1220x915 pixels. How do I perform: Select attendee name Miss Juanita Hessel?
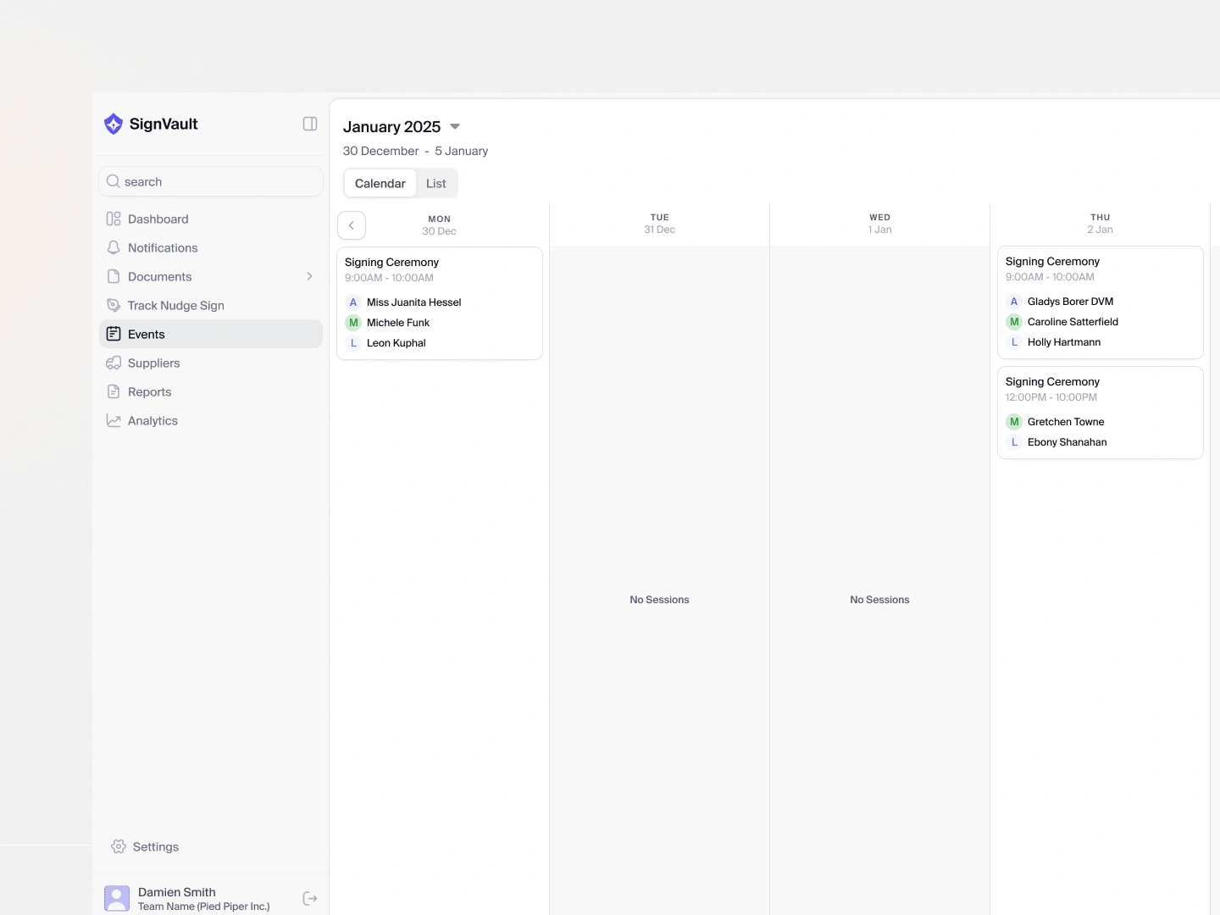[414, 302]
